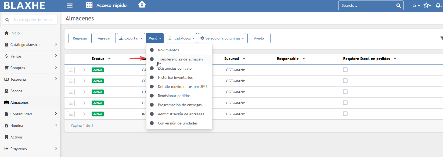Click the Proyectos chart icon
Screen dimensions: 443x157
(6, 149)
